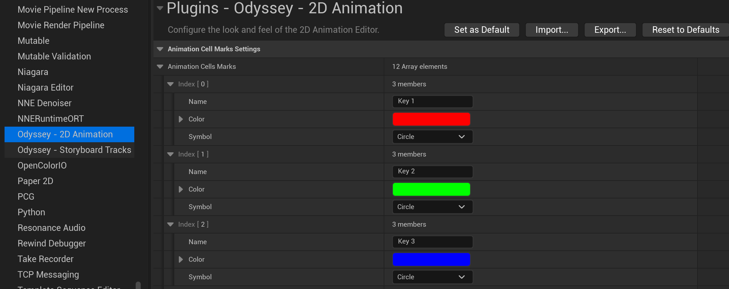Edit the Name field containing Key 1
This screenshot has height=289, width=729.
(432, 101)
